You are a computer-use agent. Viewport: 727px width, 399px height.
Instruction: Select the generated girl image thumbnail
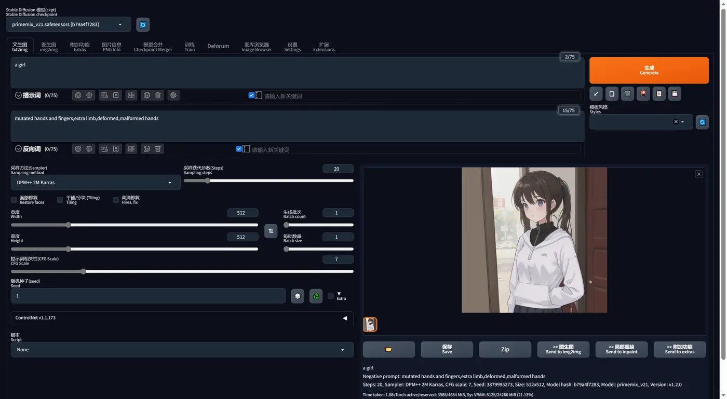(x=370, y=325)
